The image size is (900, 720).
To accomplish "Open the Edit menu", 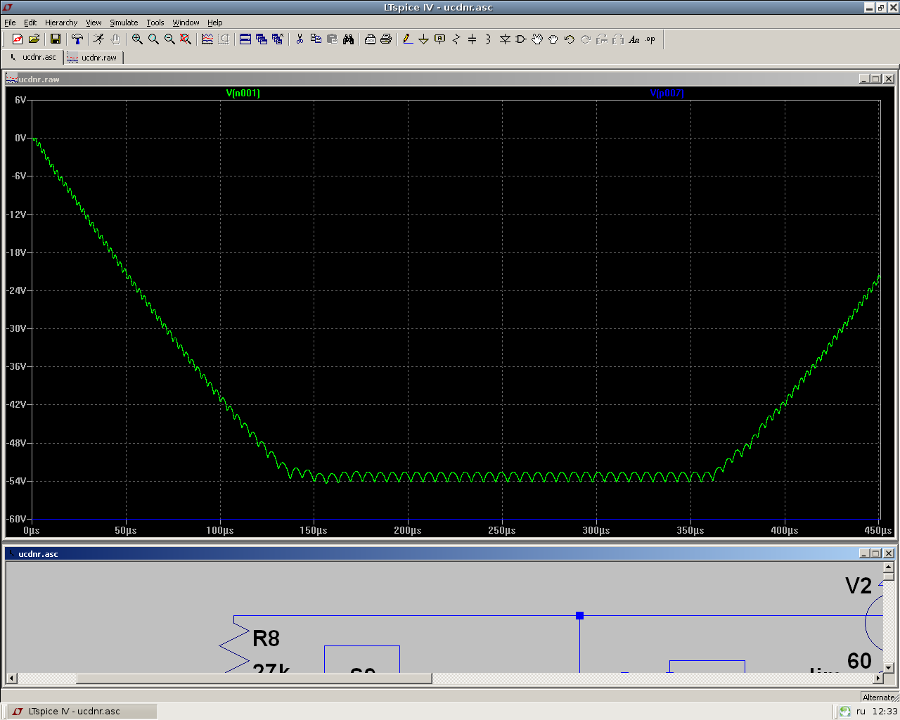I will click(30, 22).
